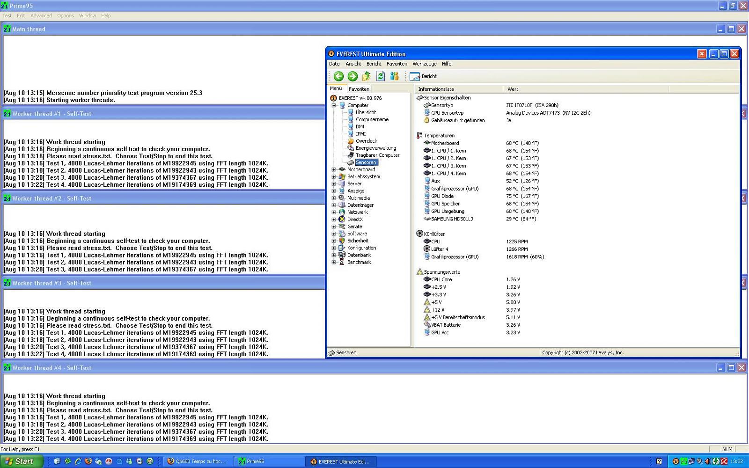Viewport: 749px width, 468px height.
Task: Expand the Netzwerk tree node
Action: [334, 212]
